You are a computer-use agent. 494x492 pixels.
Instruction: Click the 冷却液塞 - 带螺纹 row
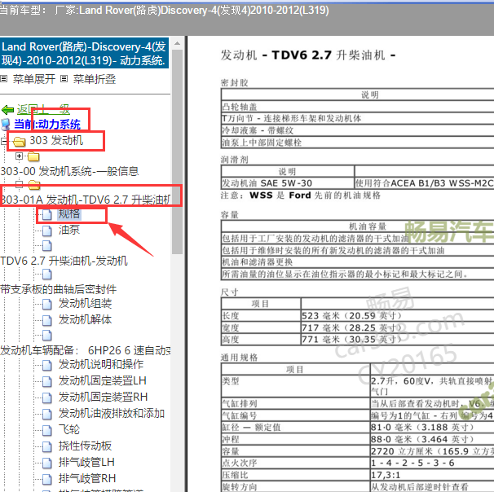coord(358,130)
